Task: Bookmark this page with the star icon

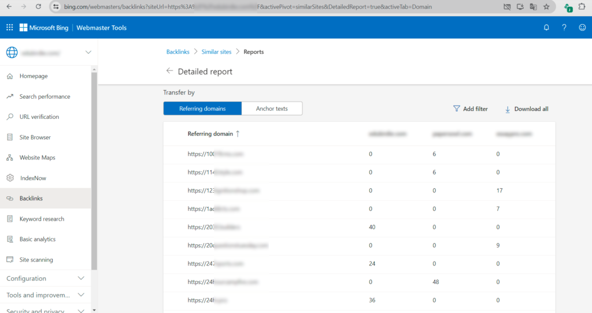Action: coord(545,7)
